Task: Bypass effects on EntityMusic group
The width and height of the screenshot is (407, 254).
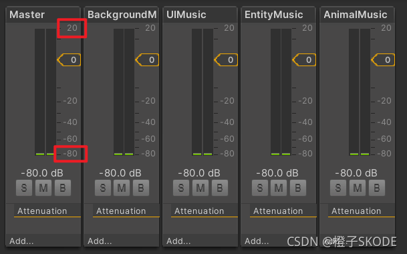Action: pyautogui.click(x=298, y=188)
